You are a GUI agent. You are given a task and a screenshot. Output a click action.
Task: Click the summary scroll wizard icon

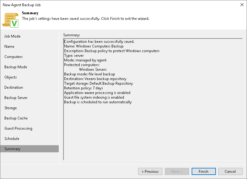[x=10, y=20]
